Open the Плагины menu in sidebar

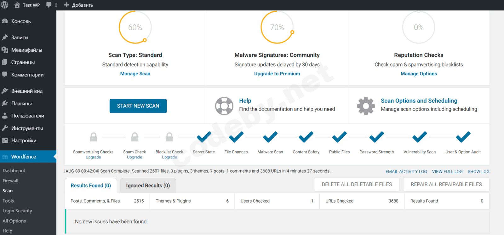click(21, 103)
